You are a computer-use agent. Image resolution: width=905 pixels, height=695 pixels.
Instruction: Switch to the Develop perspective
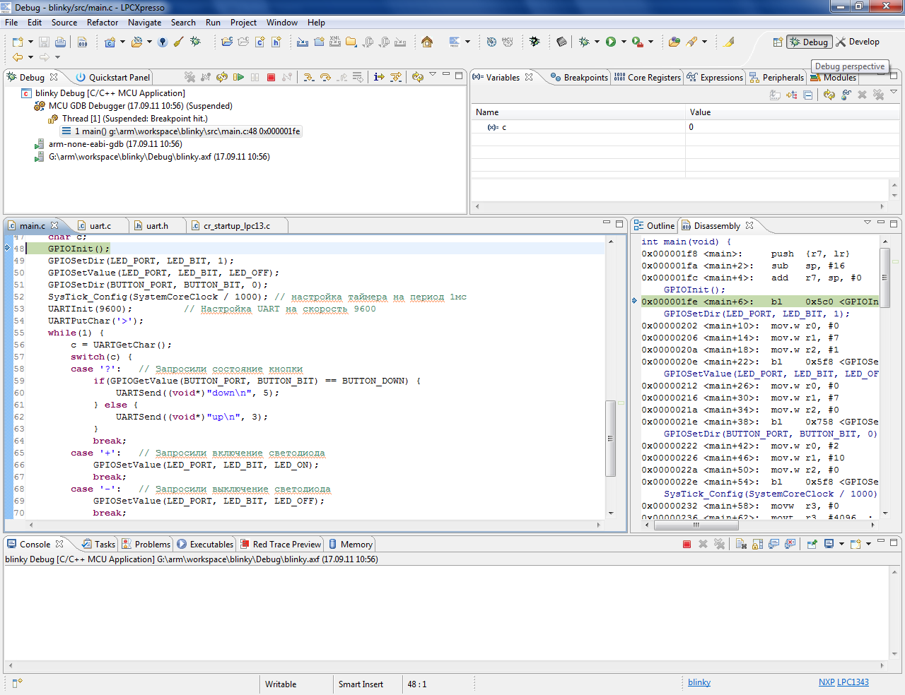[x=858, y=42]
